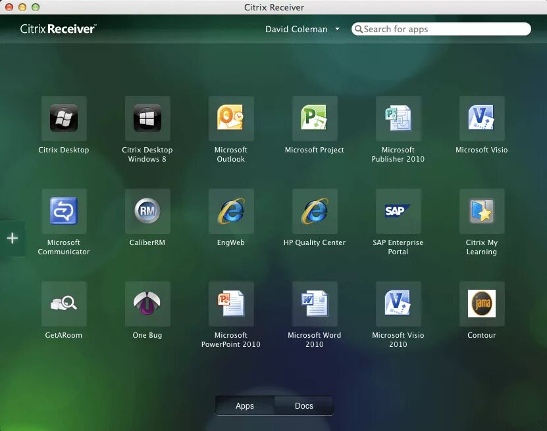Viewport: 547px width, 431px height.
Task: Launch SAP Enterprise Portal icon
Action: coord(398,212)
